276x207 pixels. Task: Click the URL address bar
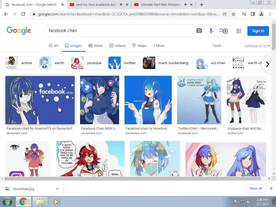click(129, 14)
